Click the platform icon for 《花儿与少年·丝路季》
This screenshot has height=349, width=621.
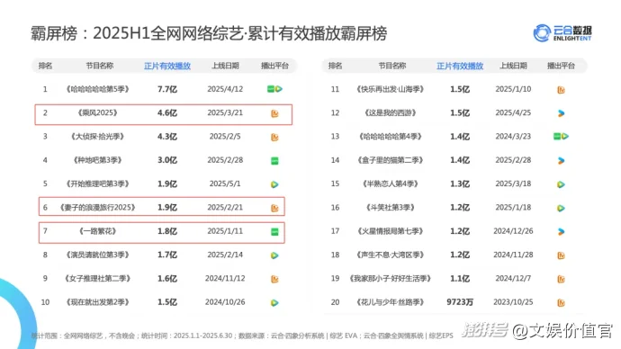[x=561, y=303]
